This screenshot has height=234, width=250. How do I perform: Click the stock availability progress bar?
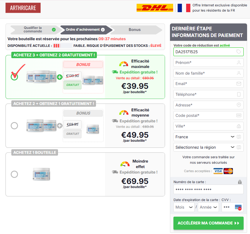63,46
